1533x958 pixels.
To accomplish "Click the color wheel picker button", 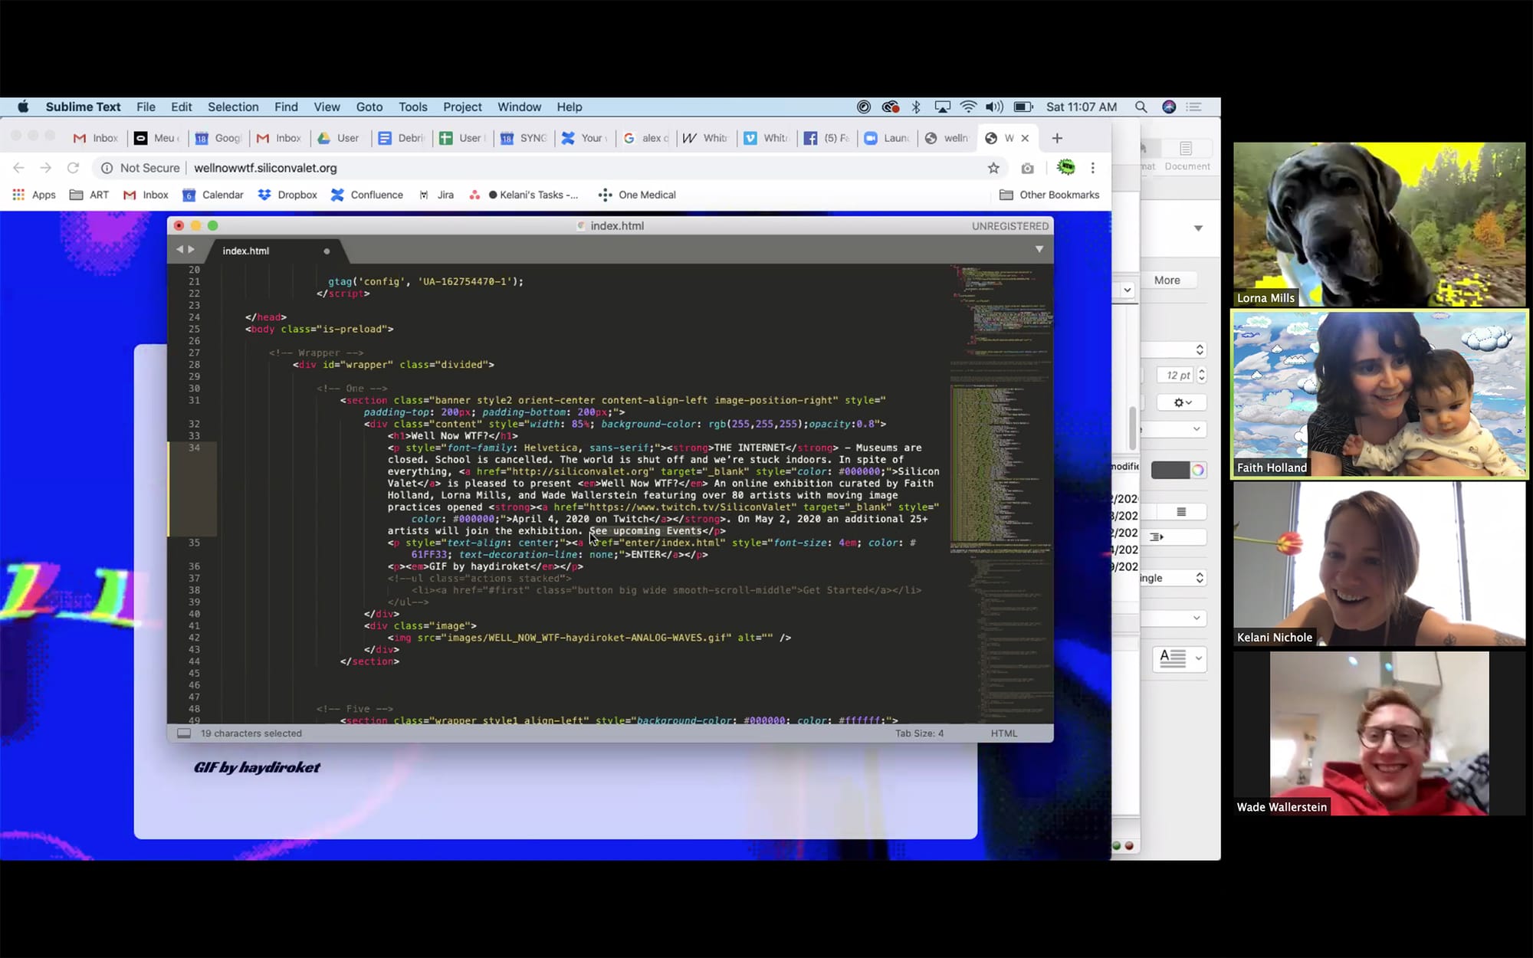I will pyautogui.click(x=1198, y=470).
